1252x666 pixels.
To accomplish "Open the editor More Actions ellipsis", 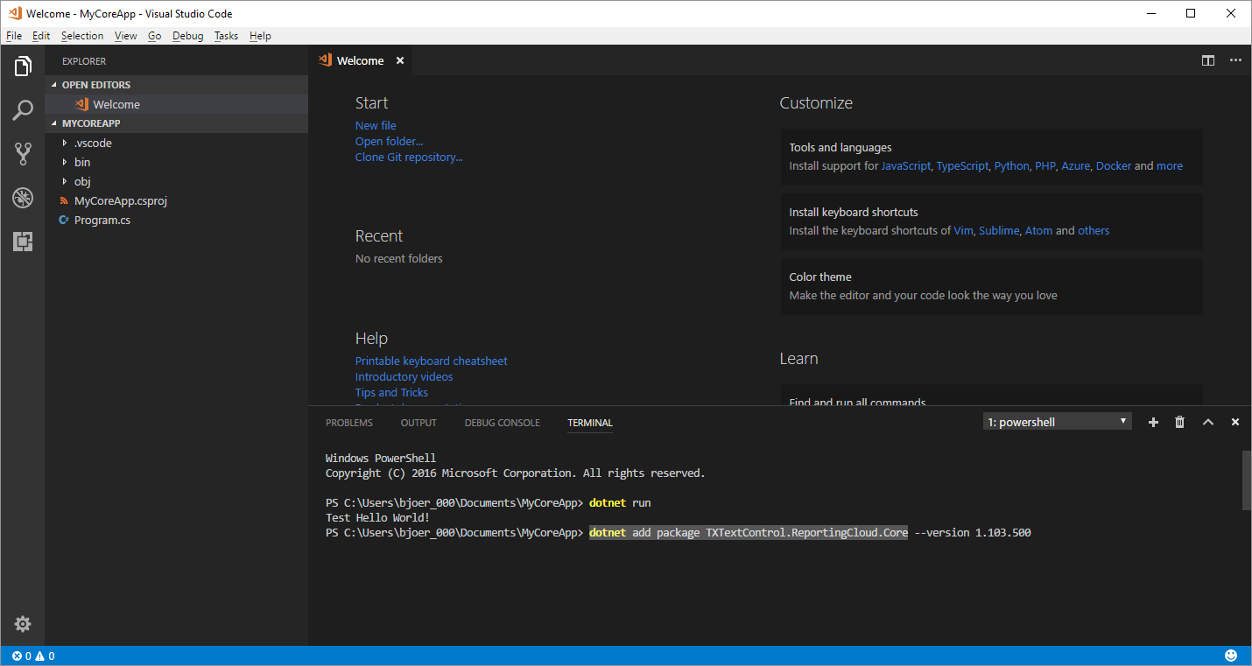I will (x=1235, y=60).
